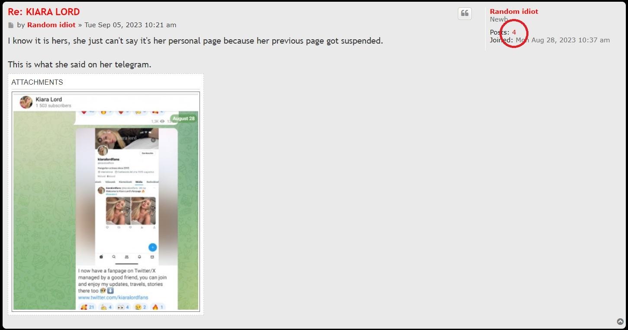Click the people communities icon in Twitter bar

coord(126,257)
